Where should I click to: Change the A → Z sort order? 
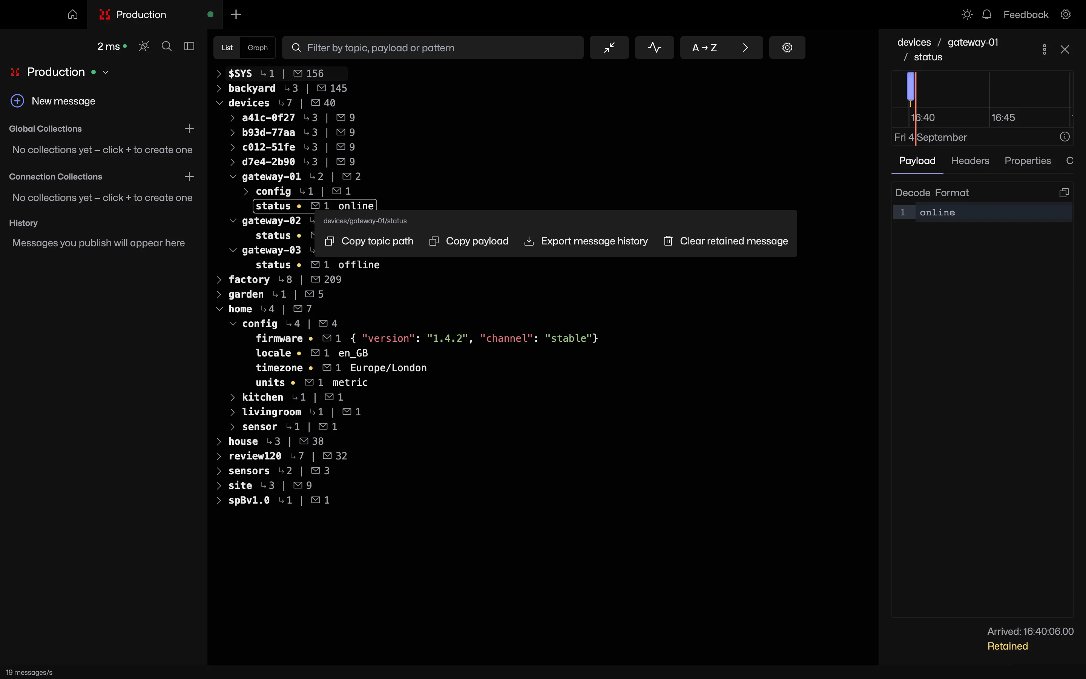[x=704, y=48]
